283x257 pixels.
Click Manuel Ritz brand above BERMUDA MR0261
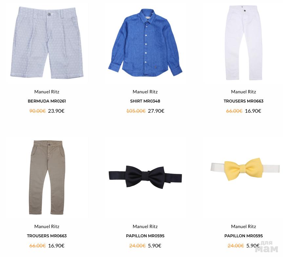pyautogui.click(x=47, y=92)
